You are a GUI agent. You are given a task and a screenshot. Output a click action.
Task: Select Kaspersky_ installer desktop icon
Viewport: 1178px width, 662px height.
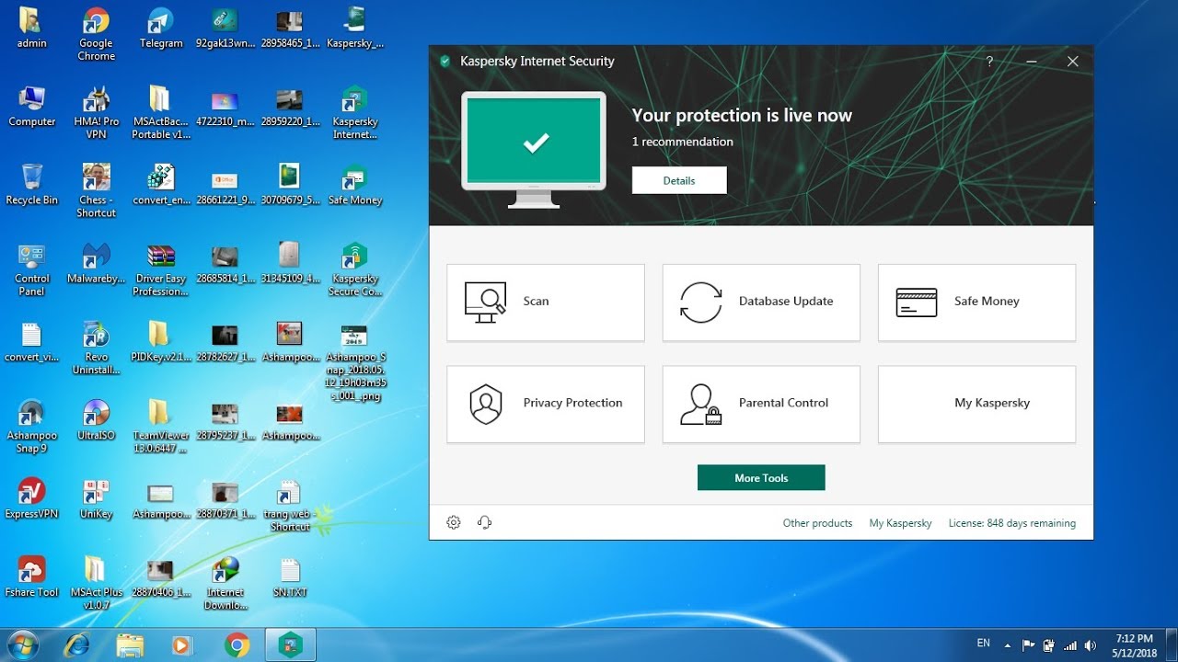[x=354, y=28]
